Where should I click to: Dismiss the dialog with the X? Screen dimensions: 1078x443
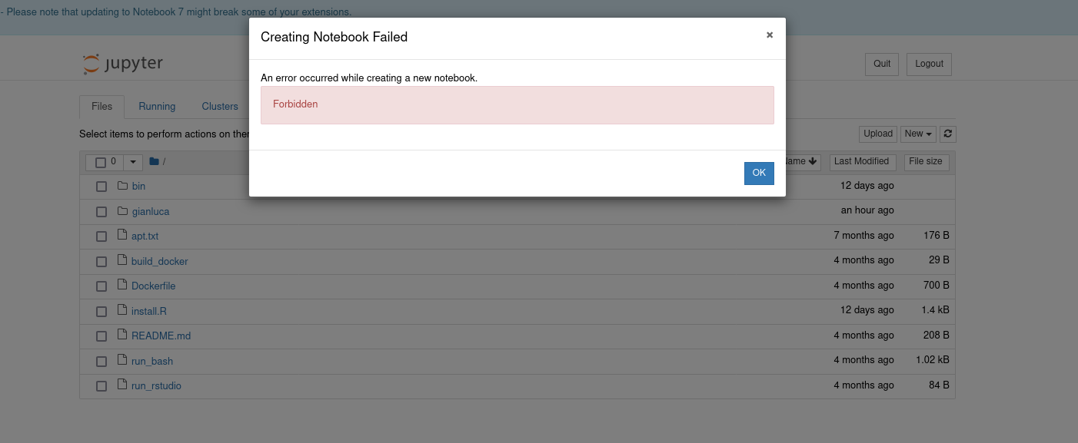[769, 35]
